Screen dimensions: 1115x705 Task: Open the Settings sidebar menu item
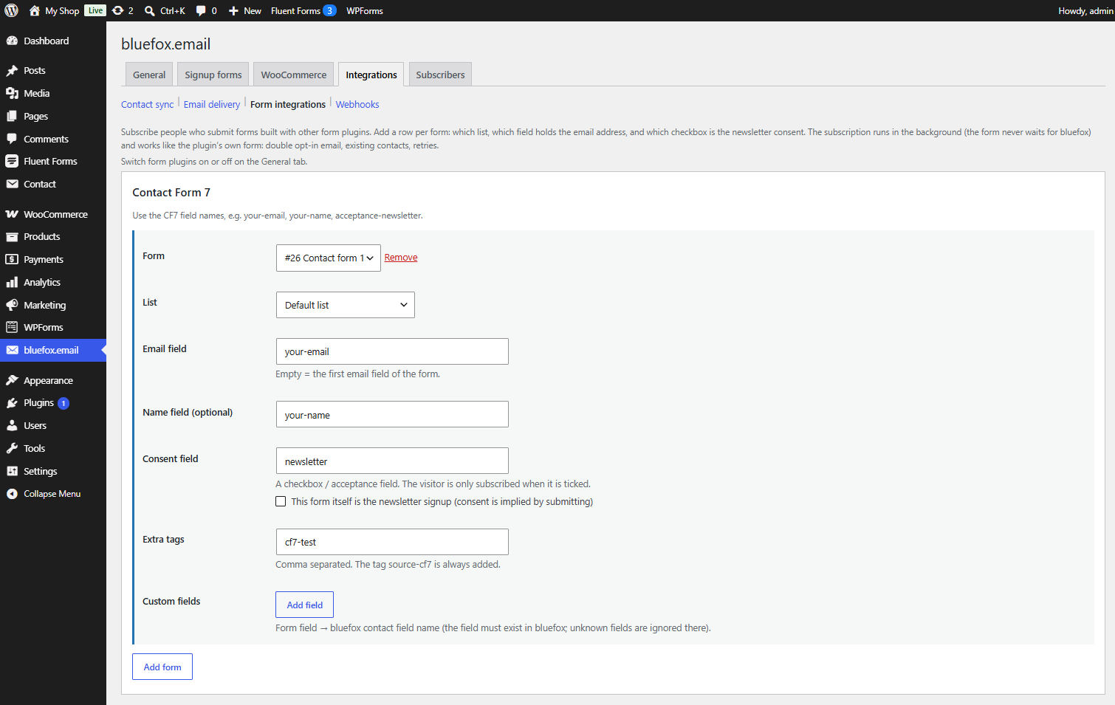(53, 471)
